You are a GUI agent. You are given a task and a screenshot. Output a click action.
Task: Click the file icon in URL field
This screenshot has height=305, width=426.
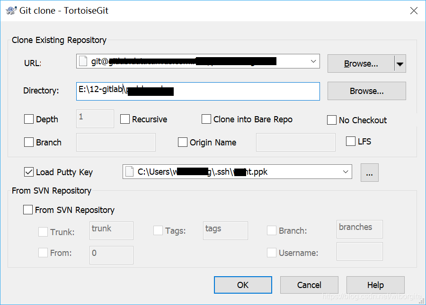click(83, 61)
